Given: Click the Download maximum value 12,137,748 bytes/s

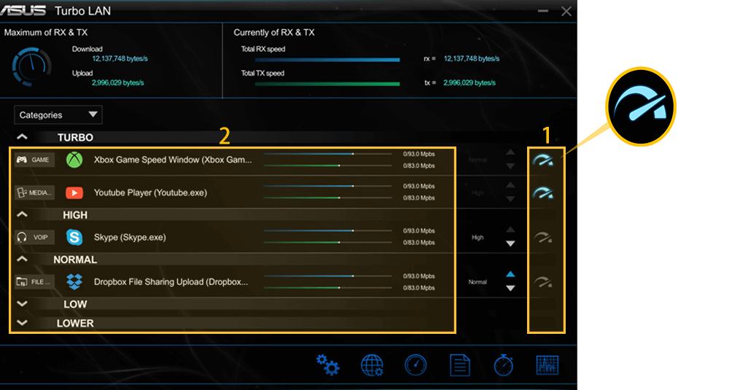Looking at the screenshot, I should 120,58.
